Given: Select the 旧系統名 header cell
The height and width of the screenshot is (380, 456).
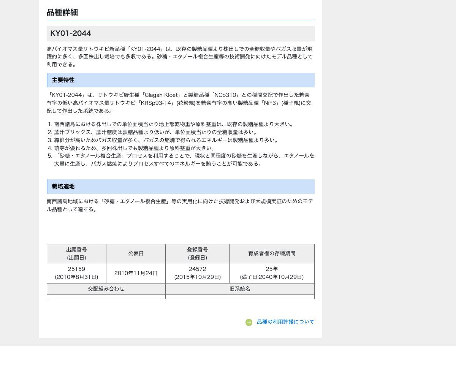Looking at the screenshot, I should pyautogui.click(x=240, y=289).
